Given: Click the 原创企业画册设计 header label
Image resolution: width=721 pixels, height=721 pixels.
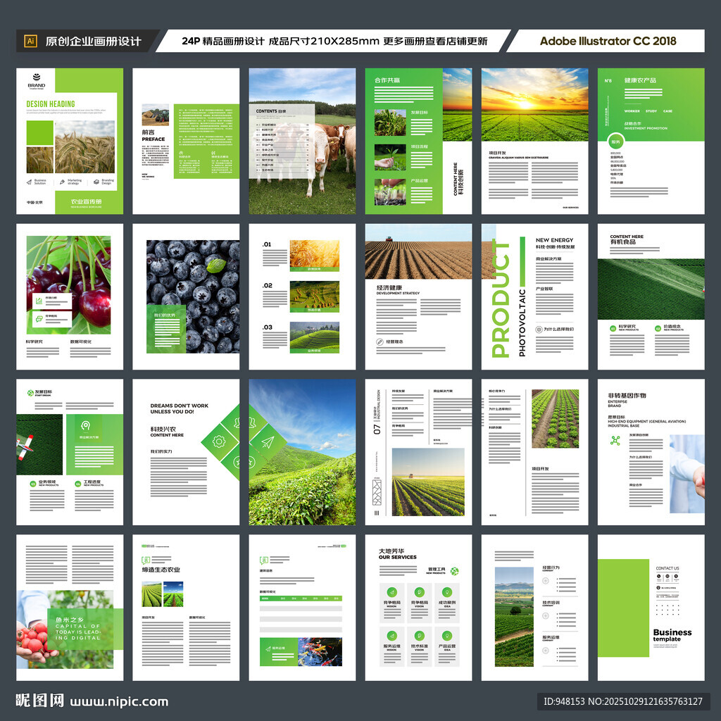Looking at the screenshot, I should point(94,42).
